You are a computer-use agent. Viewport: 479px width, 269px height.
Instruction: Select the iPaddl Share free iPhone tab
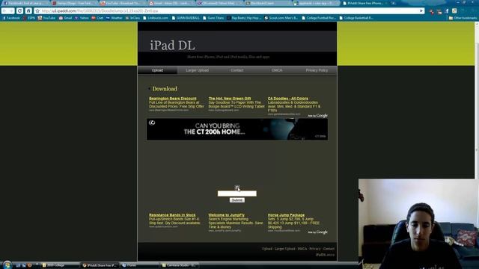coord(365,3)
